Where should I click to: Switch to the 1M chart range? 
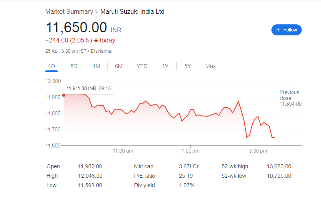(96, 66)
